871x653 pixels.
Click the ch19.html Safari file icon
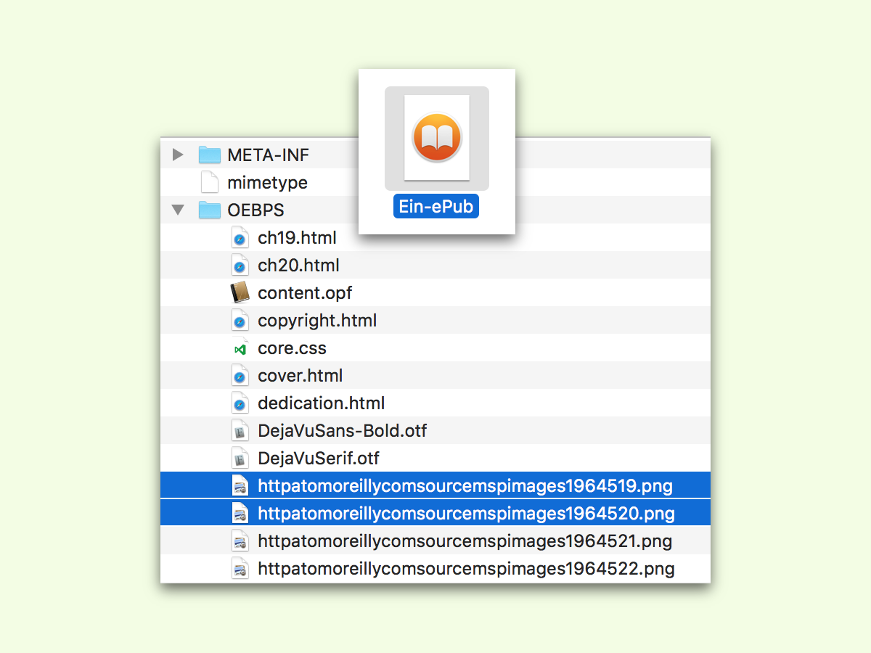(x=240, y=238)
